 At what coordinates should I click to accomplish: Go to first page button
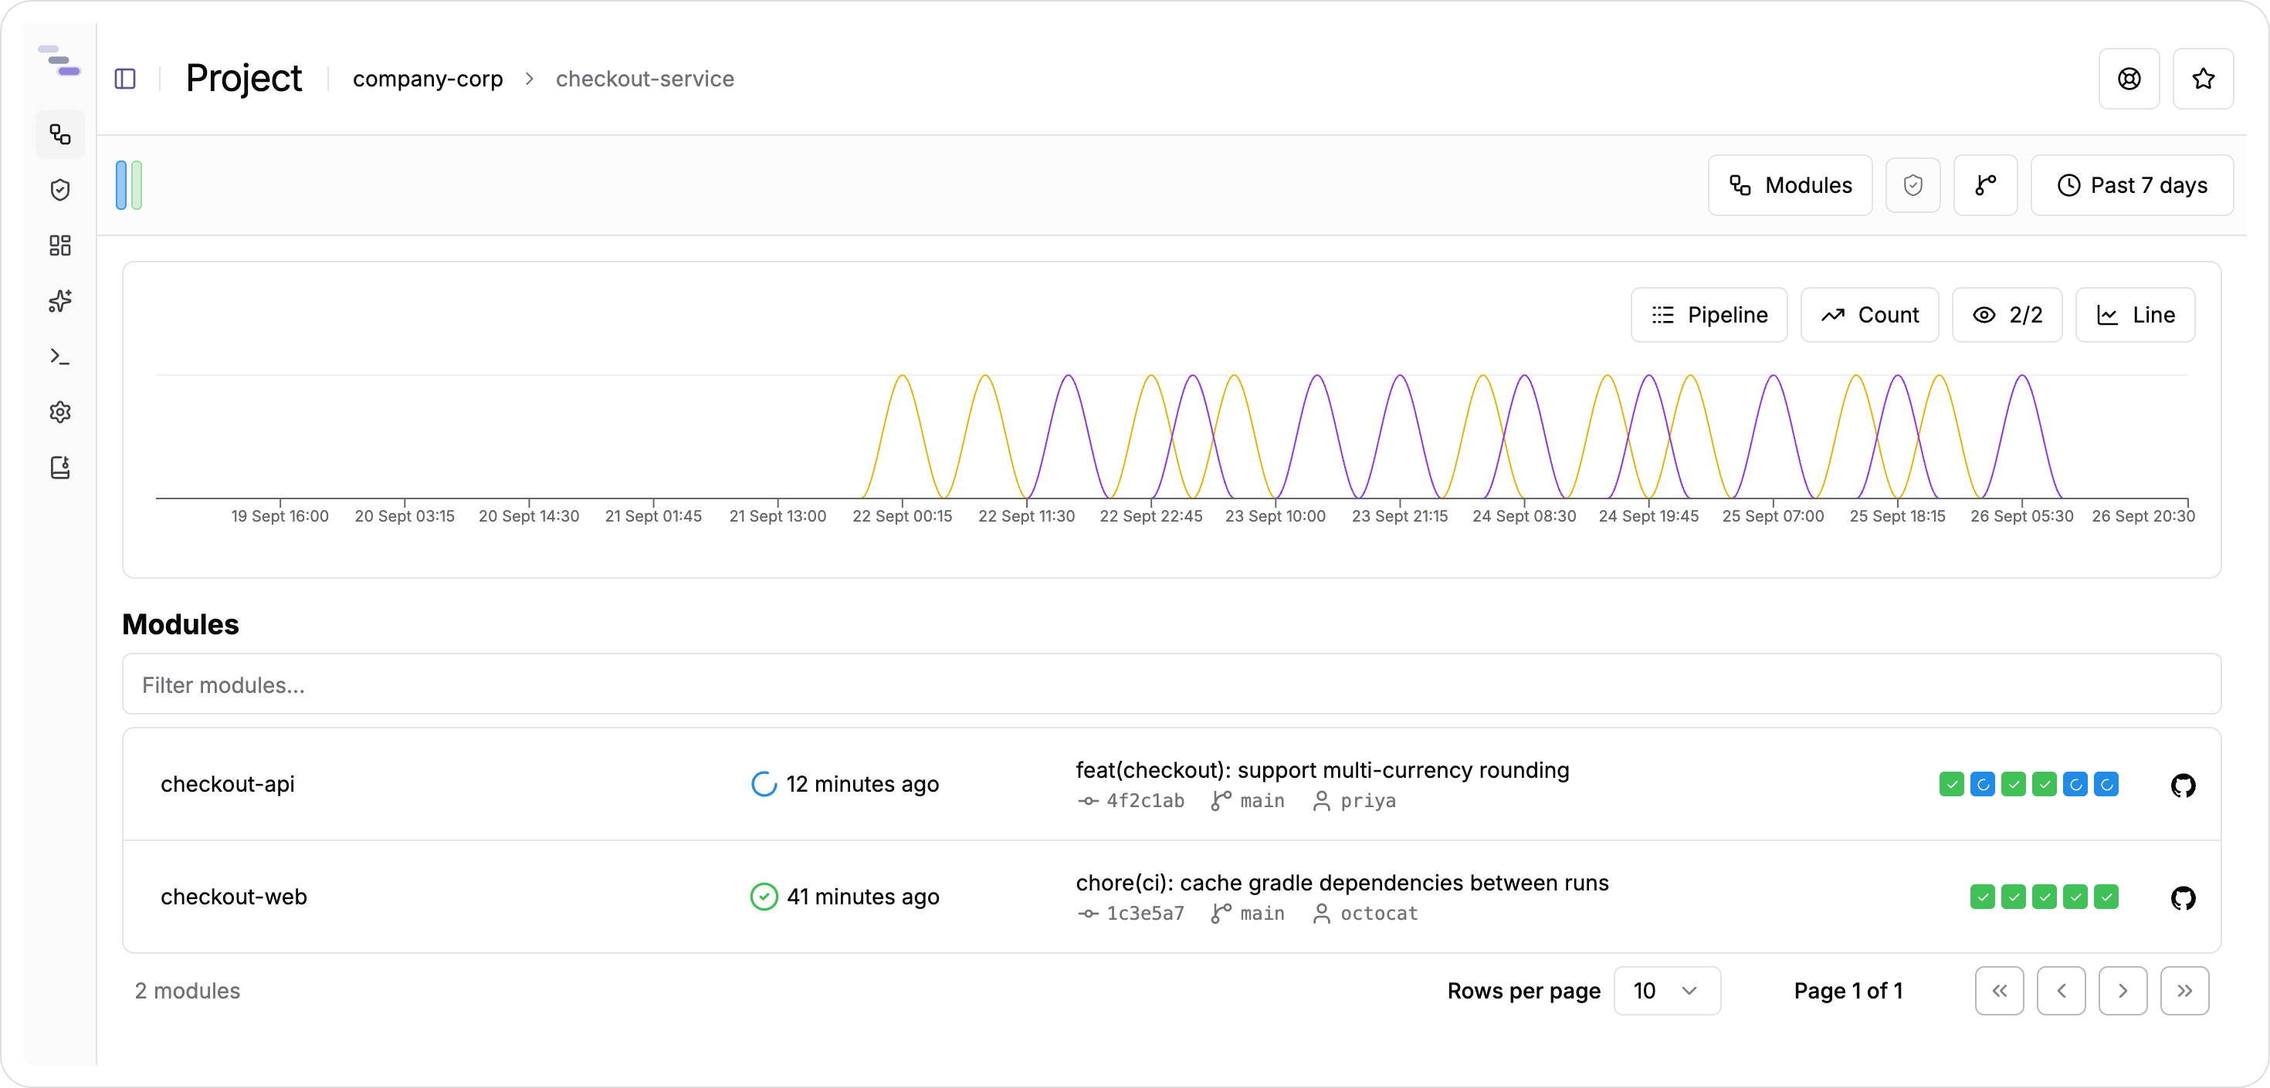(1998, 990)
